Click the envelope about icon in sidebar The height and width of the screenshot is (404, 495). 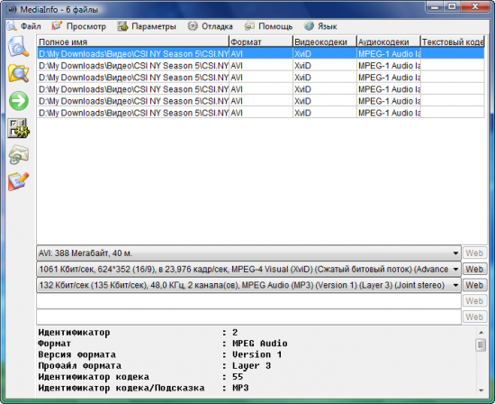point(18,155)
